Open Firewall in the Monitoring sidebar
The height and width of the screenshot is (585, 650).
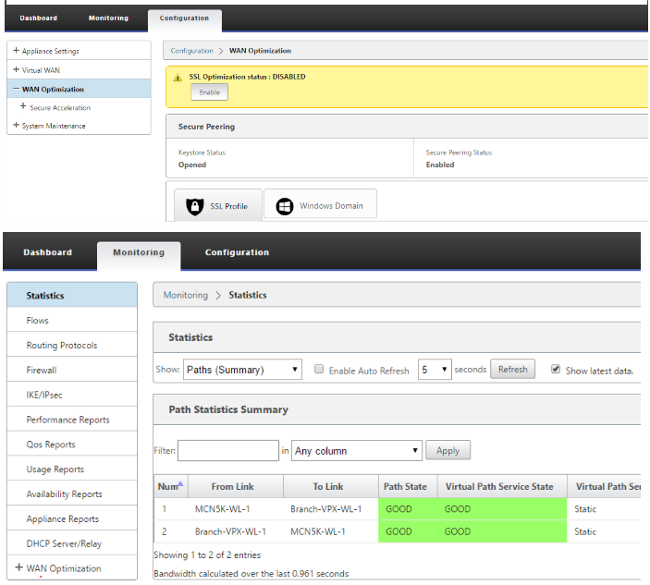(42, 370)
